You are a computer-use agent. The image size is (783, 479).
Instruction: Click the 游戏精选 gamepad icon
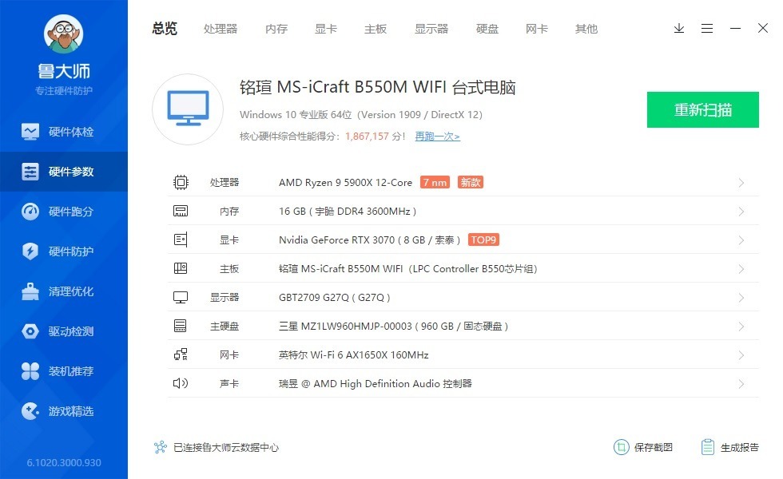pos(30,411)
